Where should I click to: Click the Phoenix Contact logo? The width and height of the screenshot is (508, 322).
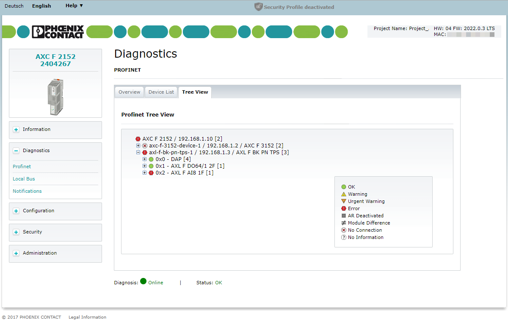tap(58, 32)
